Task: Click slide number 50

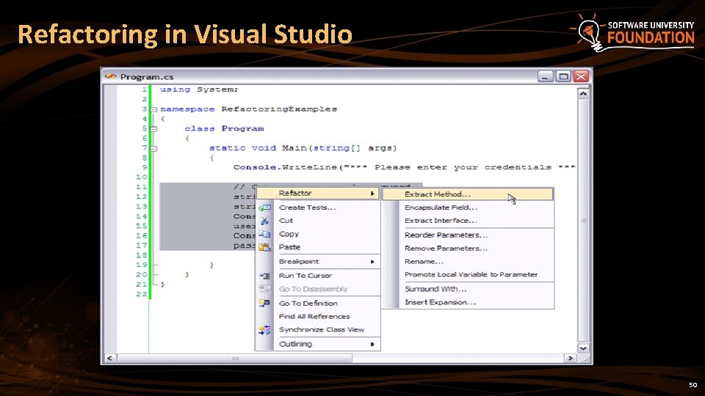Action: (693, 385)
